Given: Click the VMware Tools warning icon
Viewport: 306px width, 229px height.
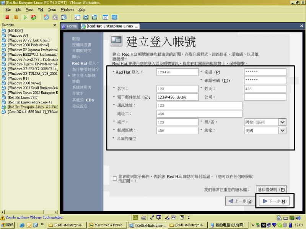Looking at the screenshot, I should point(3,218).
